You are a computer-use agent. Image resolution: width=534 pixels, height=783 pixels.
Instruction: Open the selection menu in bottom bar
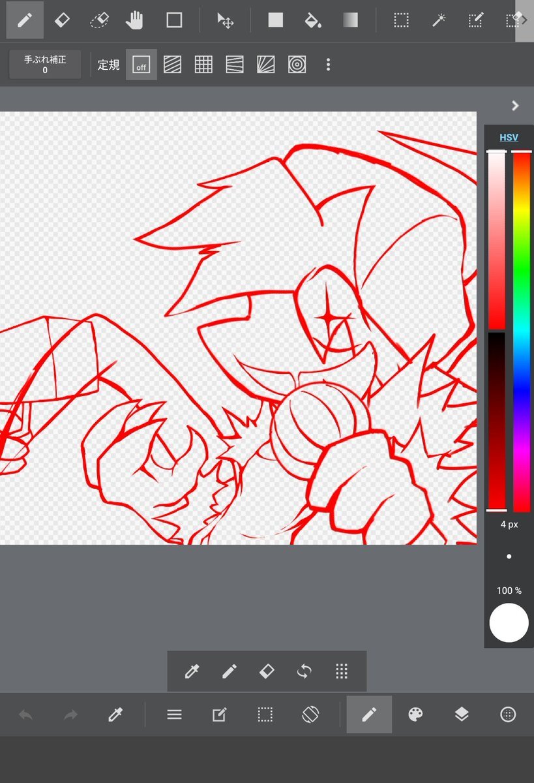(x=265, y=715)
